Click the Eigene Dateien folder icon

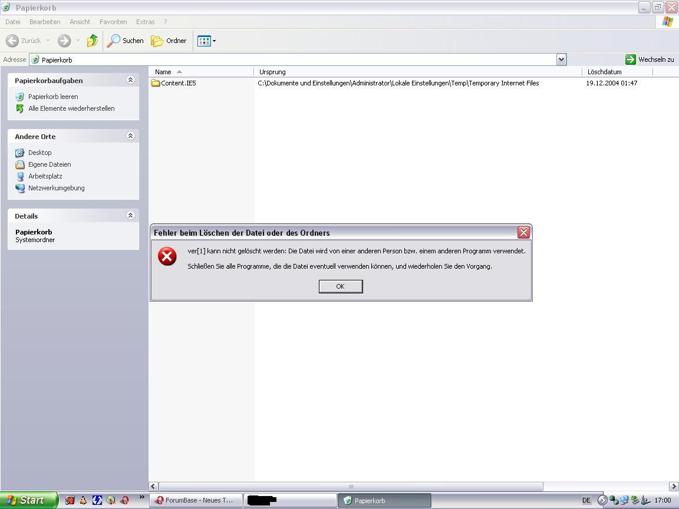click(x=19, y=164)
